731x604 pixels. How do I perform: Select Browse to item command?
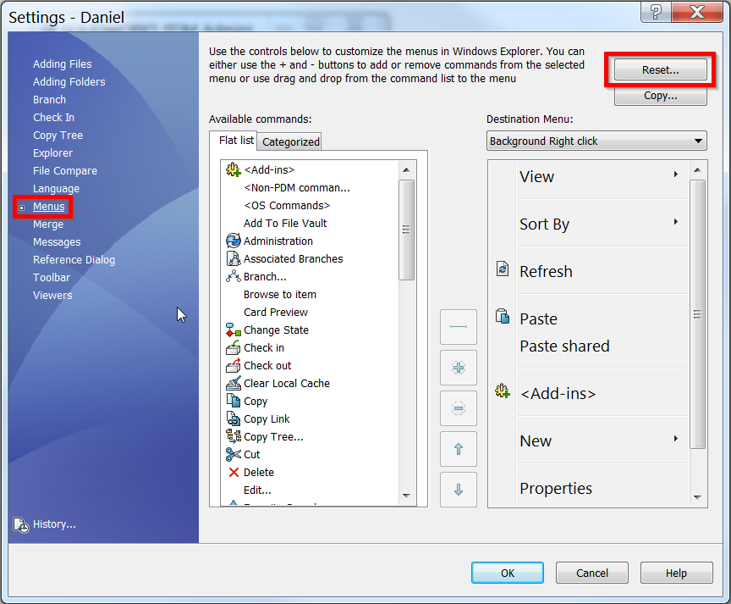point(280,294)
